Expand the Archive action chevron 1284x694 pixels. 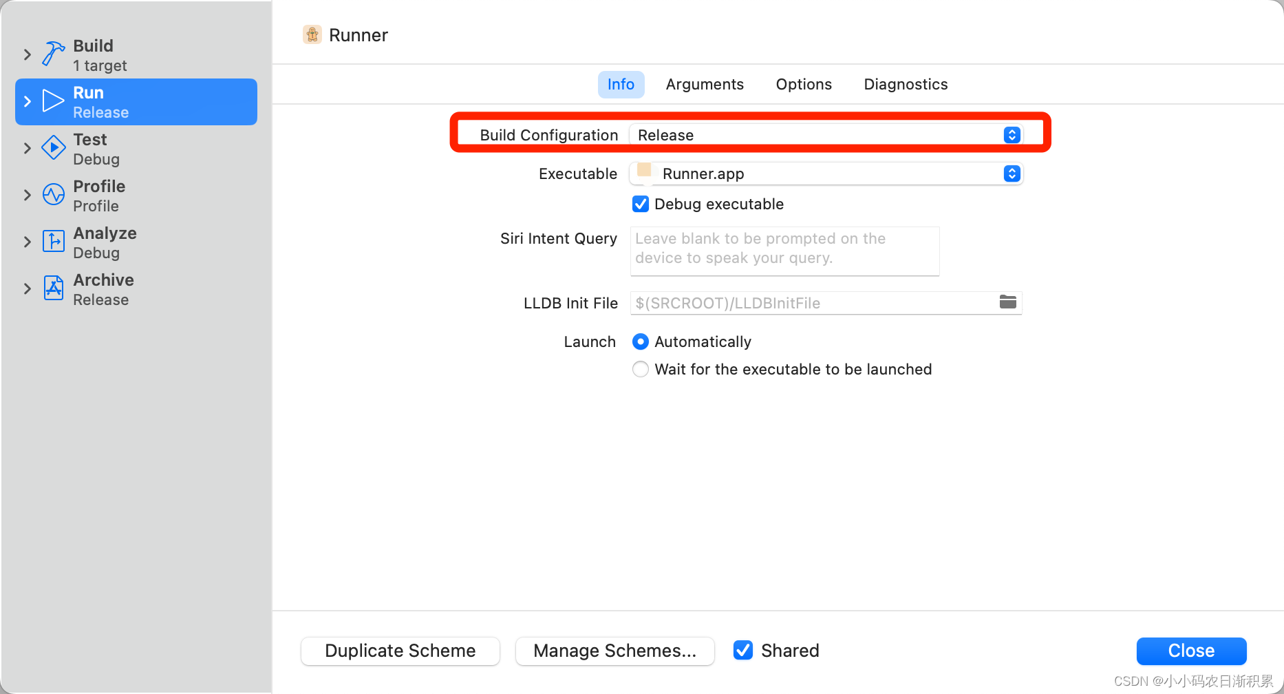[x=28, y=288]
